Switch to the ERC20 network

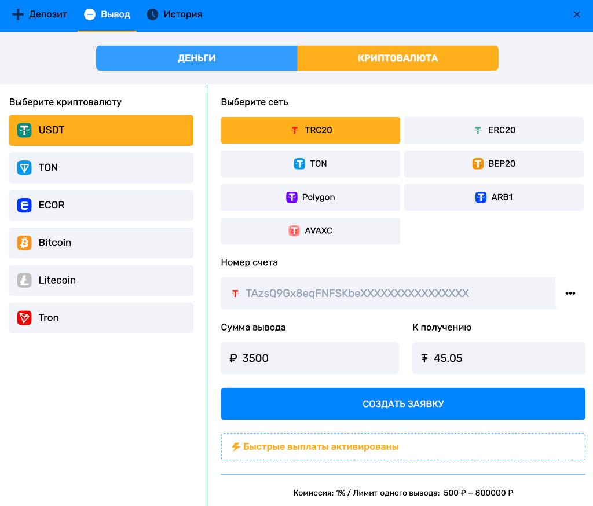tap(494, 130)
